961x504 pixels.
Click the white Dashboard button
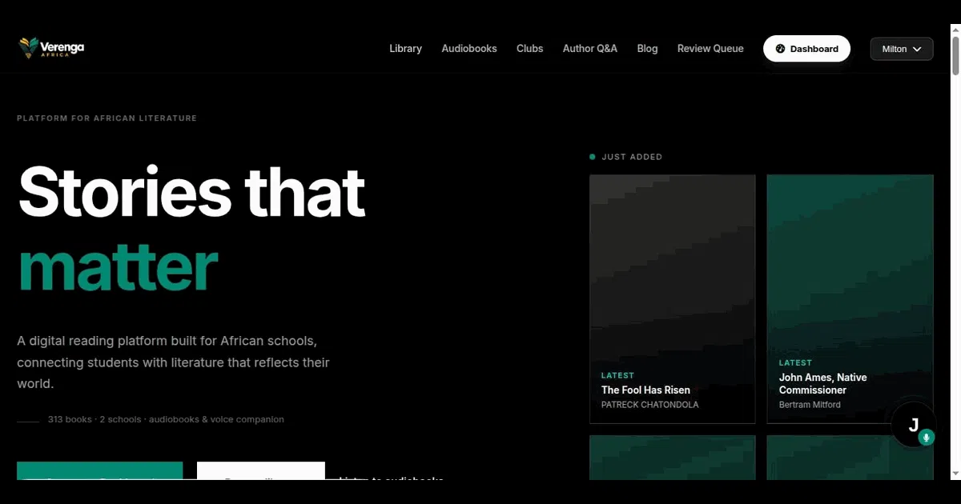click(806, 49)
